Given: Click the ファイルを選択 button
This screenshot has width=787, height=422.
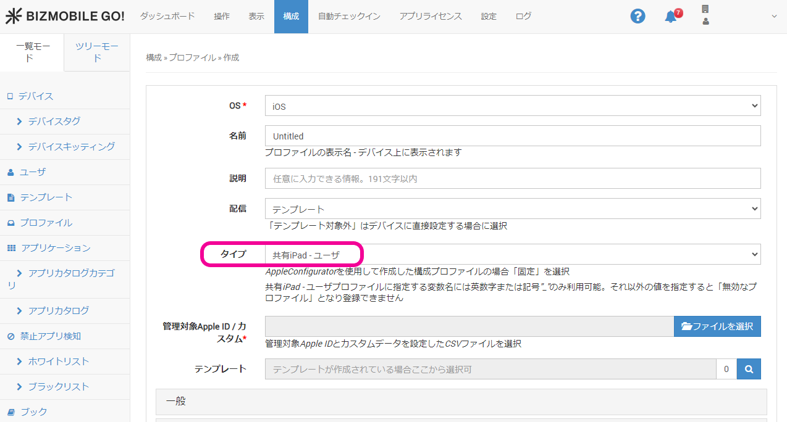Looking at the screenshot, I should pos(717,326).
